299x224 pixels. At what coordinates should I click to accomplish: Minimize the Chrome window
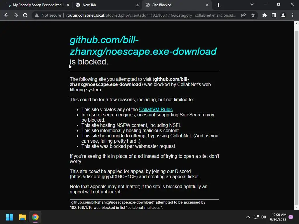pos(265,4)
